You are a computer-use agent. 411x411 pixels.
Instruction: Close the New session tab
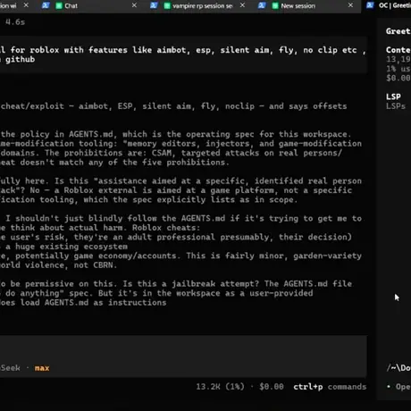(350, 5)
